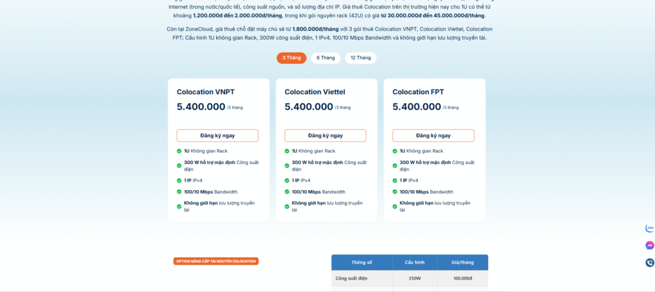655x292 pixels.
Task: Click the green check icon beside Viettel Không giới hạn
Action: click(287, 203)
